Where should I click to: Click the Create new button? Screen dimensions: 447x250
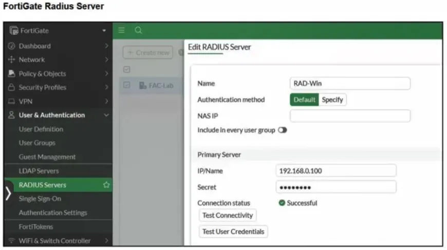coord(148,53)
